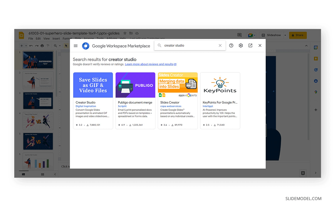Viewport: 335px width, 207px height.
Task: Open Contacts side panel
Action: point(316,81)
